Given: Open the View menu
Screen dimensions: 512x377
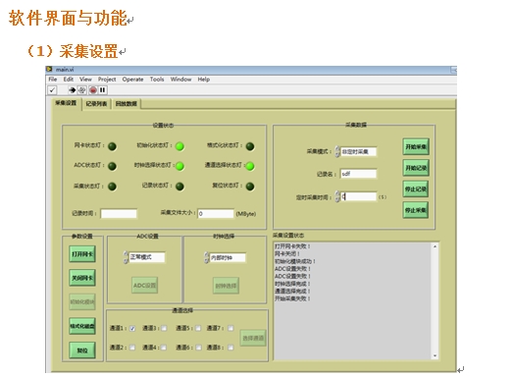Looking at the screenshot, I should pos(85,80).
